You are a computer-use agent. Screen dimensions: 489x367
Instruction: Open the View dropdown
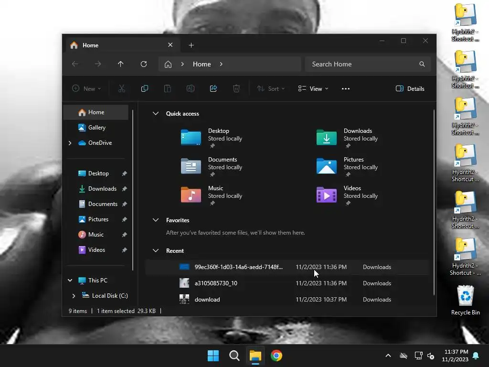point(313,88)
